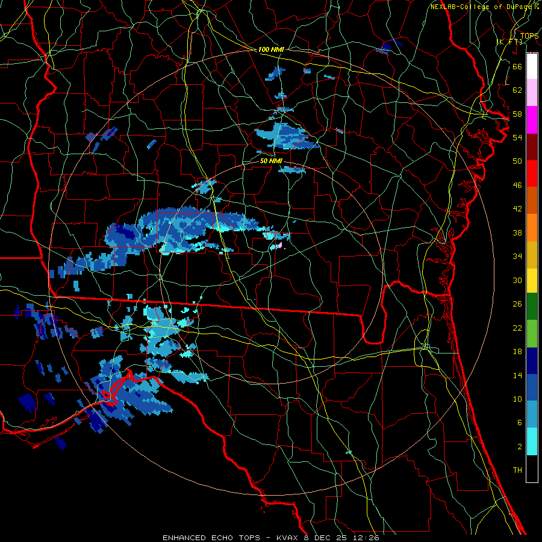Viewport: 542px width, 542px height.
Task: Click the '14' legend value
Action: tap(517, 375)
